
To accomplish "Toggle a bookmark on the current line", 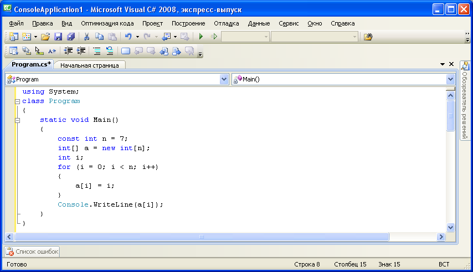I will pos(126,51).
